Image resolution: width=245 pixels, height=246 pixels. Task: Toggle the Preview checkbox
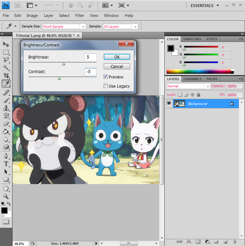pos(105,77)
